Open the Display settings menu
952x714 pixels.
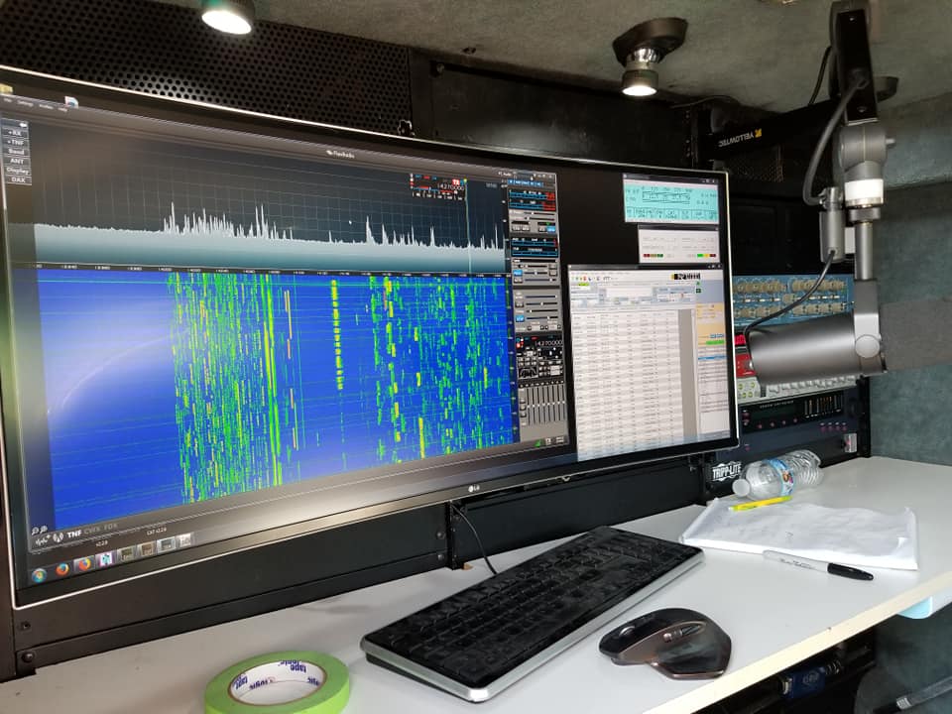[18, 171]
